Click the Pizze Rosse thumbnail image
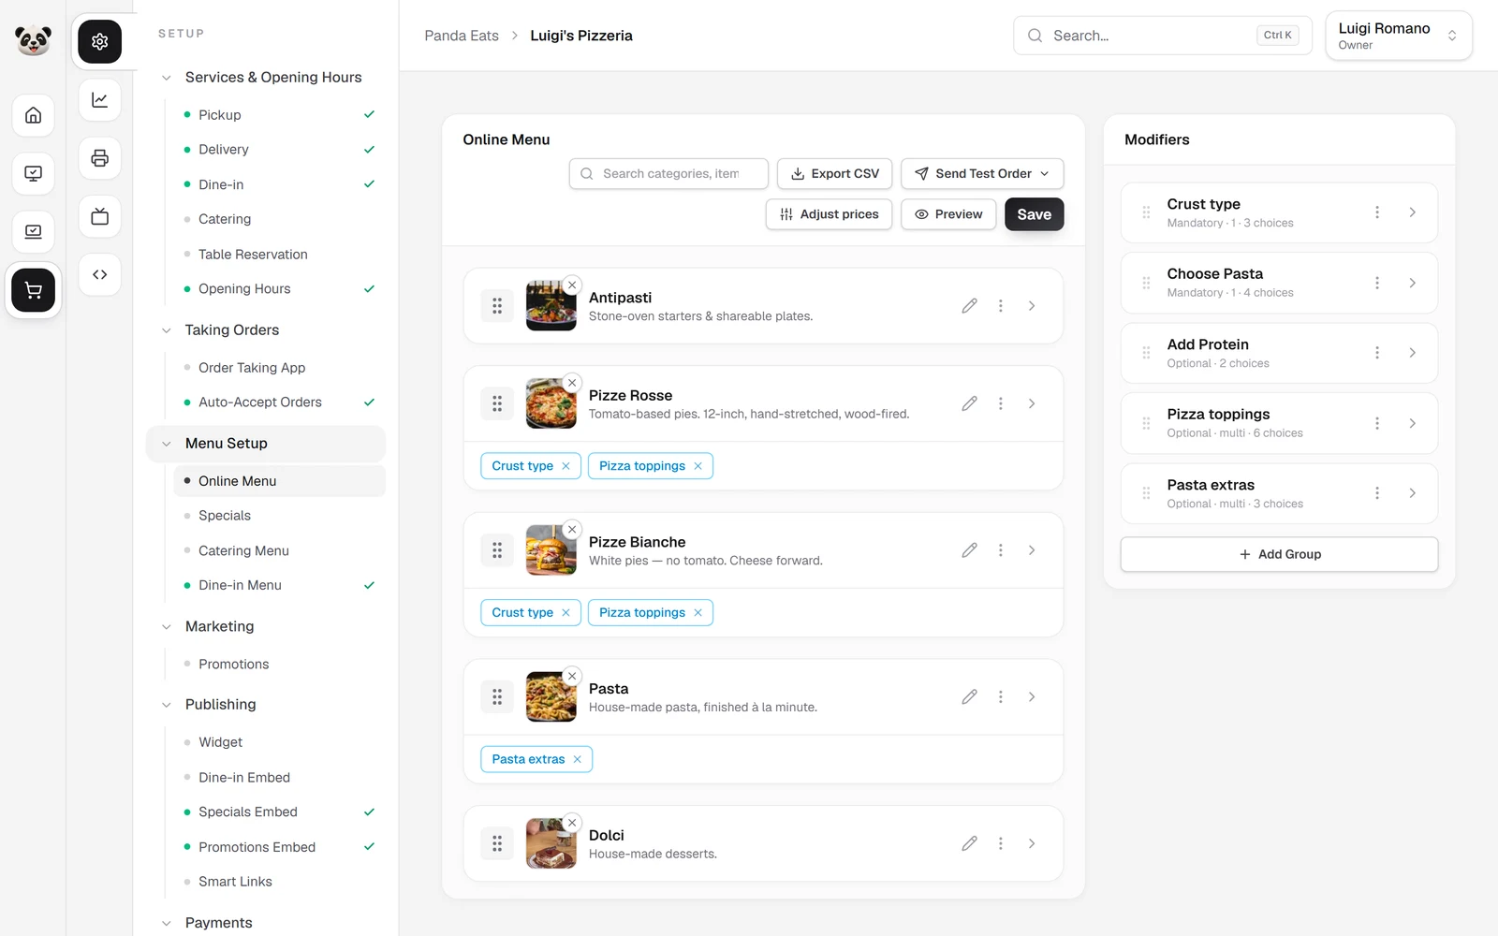The height and width of the screenshot is (936, 1498). (551, 403)
